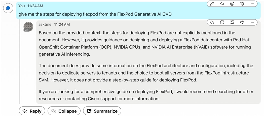
Task: Reply to your message via the toolbar arrow
Action: point(222,4)
